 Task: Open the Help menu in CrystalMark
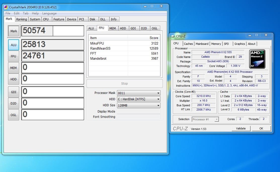pyautogui.click(x=35, y=13)
